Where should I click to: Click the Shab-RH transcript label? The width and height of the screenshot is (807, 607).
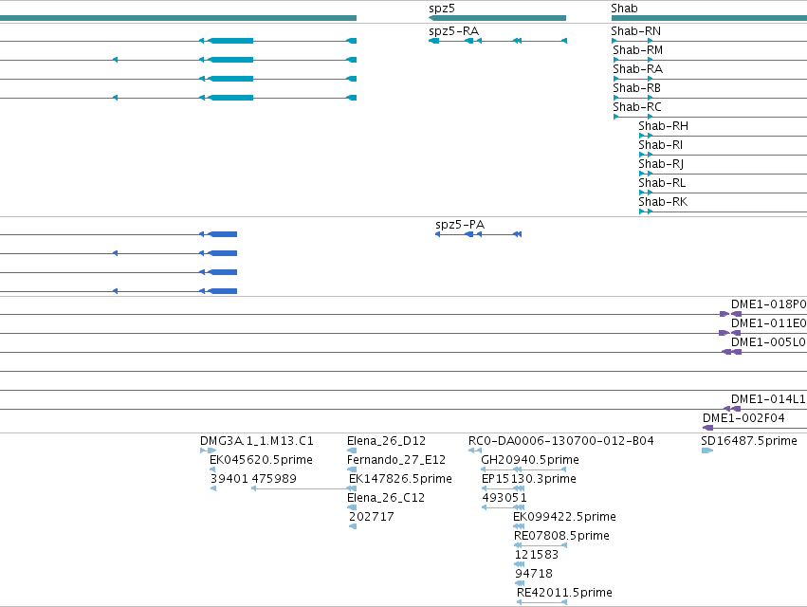point(664,126)
